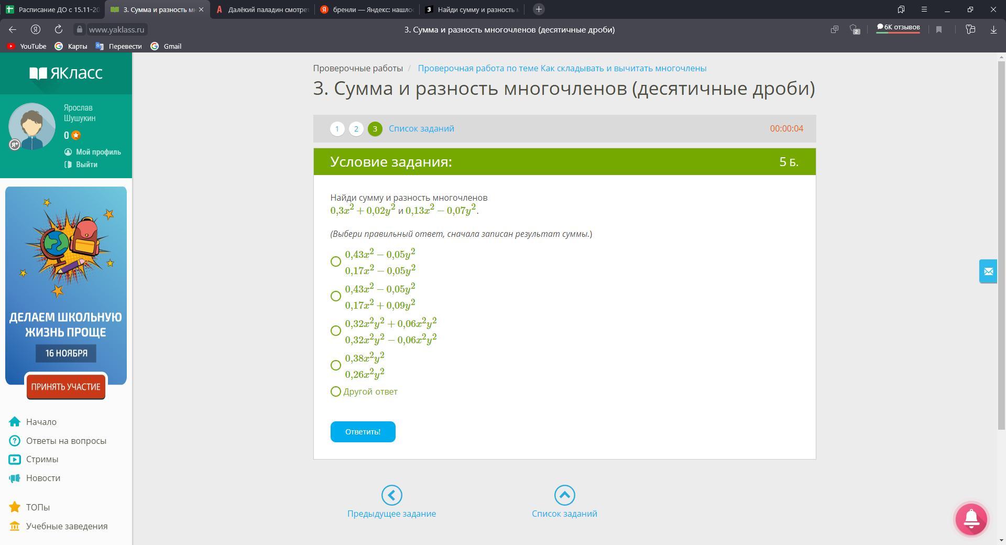Open Новости in sidebar

point(35,478)
